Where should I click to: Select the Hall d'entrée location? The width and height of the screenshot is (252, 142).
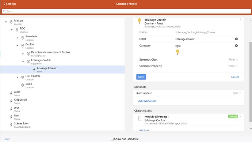62,78
